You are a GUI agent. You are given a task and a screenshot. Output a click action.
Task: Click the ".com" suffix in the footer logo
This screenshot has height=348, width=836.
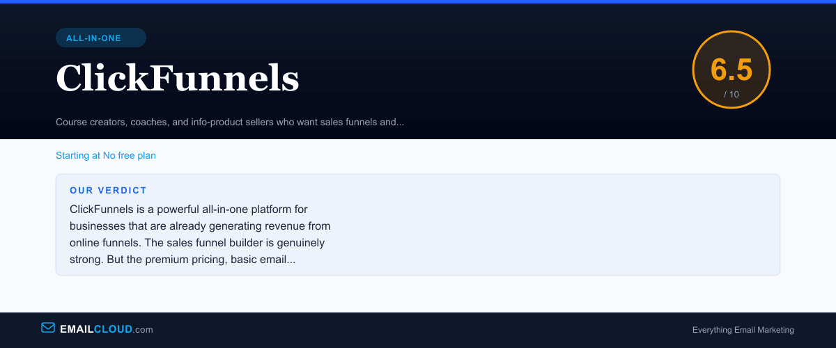click(143, 329)
